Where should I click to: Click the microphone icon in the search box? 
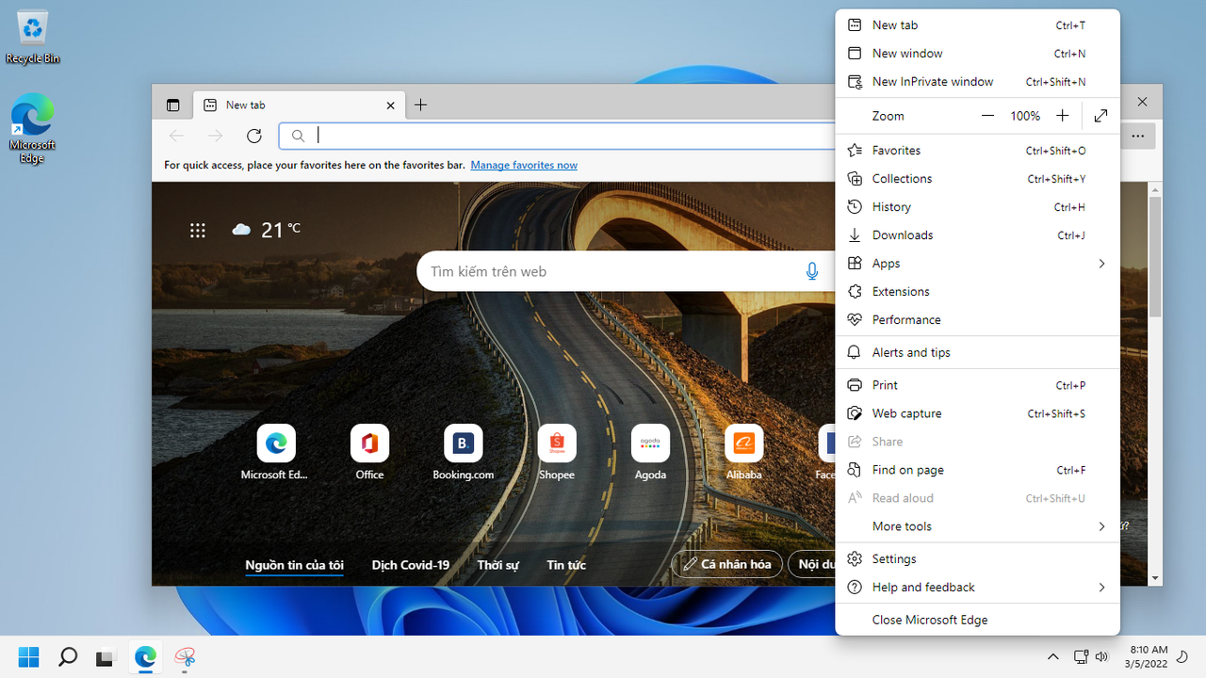(811, 271)
